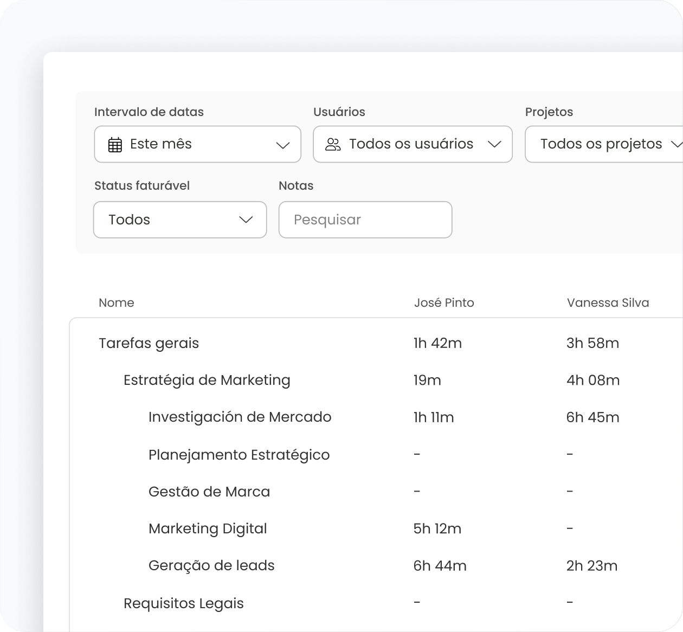The image size is (683, 632).
Task: Select the Tarefas gerais row
Action: 149,344
